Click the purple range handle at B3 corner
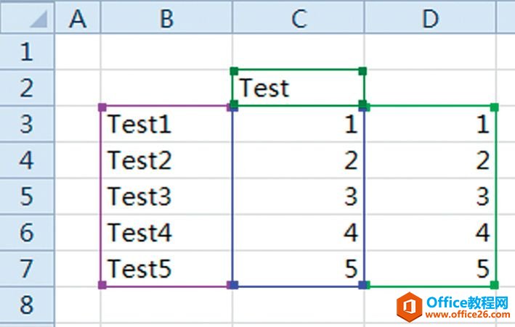Viewport: 515px width, 327px height. point(102,107)
